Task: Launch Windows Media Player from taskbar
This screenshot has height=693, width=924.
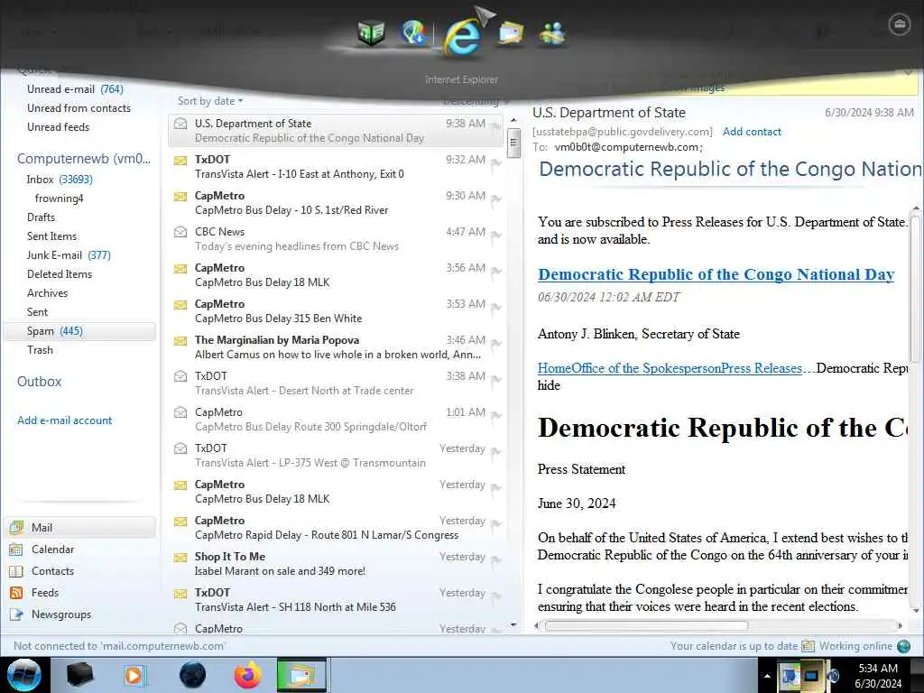Action: click(x=134, y=675)
